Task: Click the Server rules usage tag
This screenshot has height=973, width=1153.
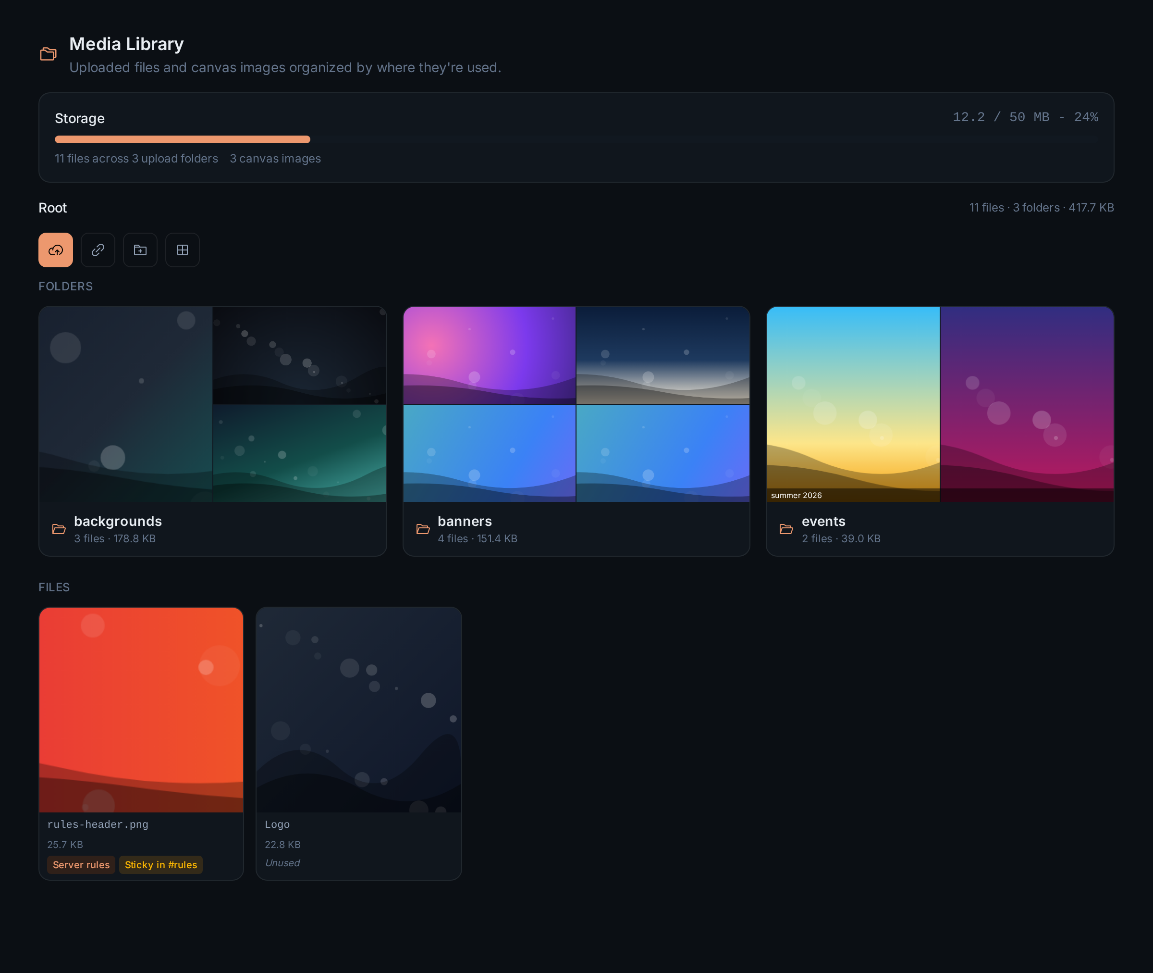Action: point(81,864)
